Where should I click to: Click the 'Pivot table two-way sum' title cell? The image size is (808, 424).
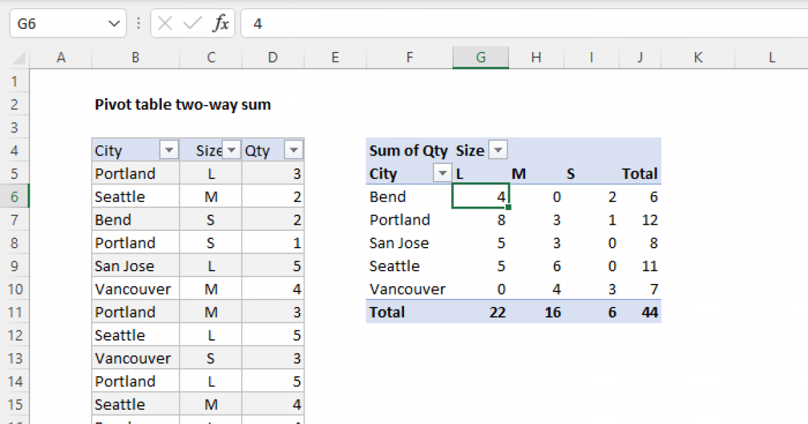click(182, 104)
